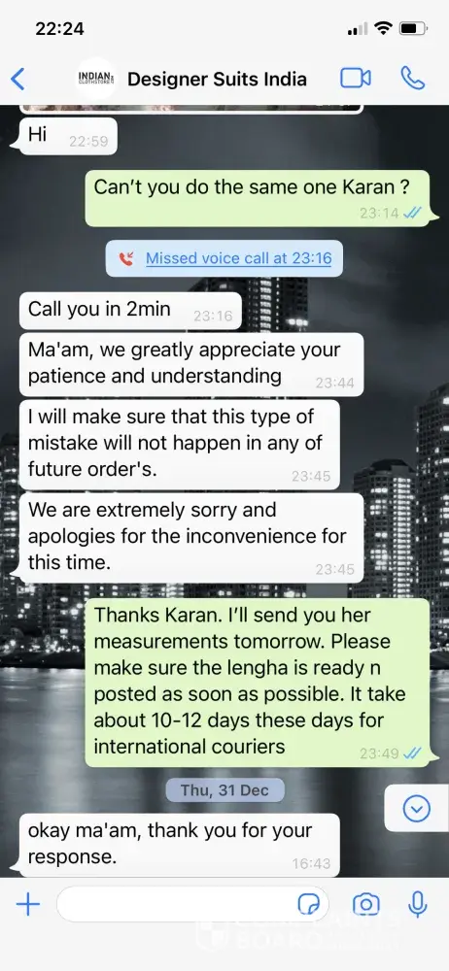
Task: Select the 'Thanks Karan' measurements message
Action: coord(258,683)
